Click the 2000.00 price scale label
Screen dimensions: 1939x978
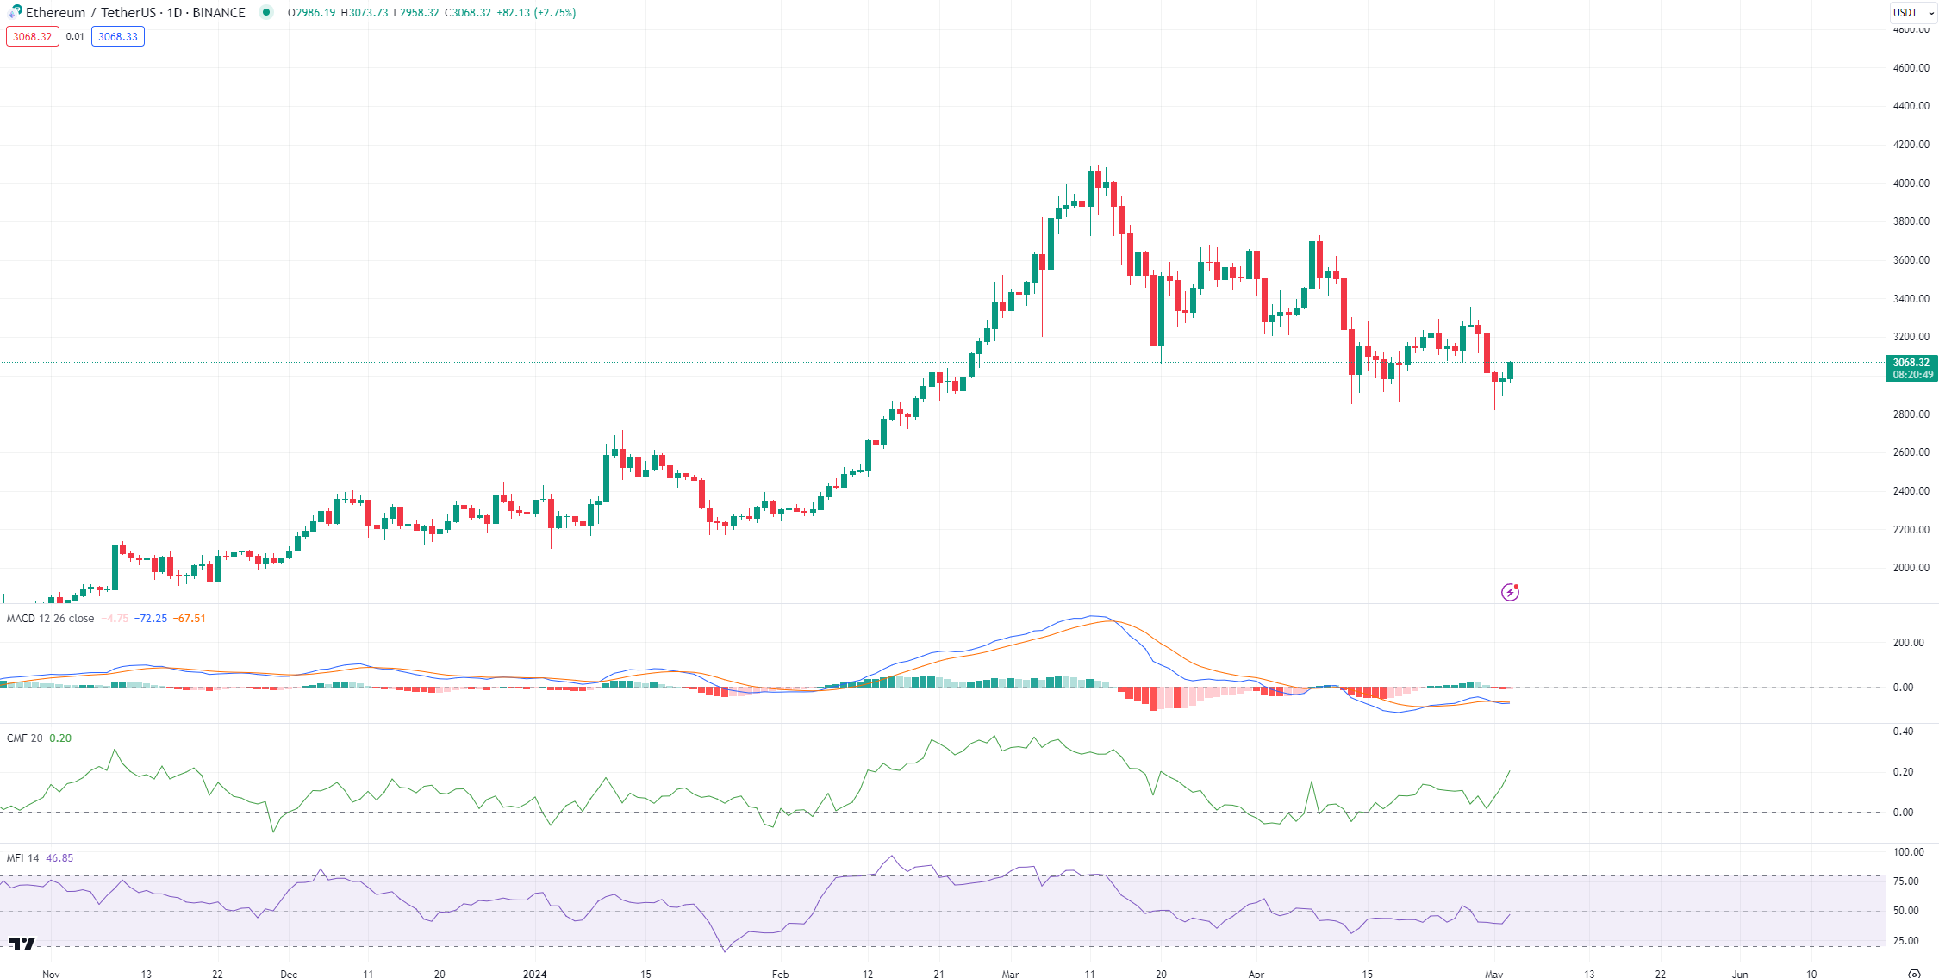coord(1911,567)
